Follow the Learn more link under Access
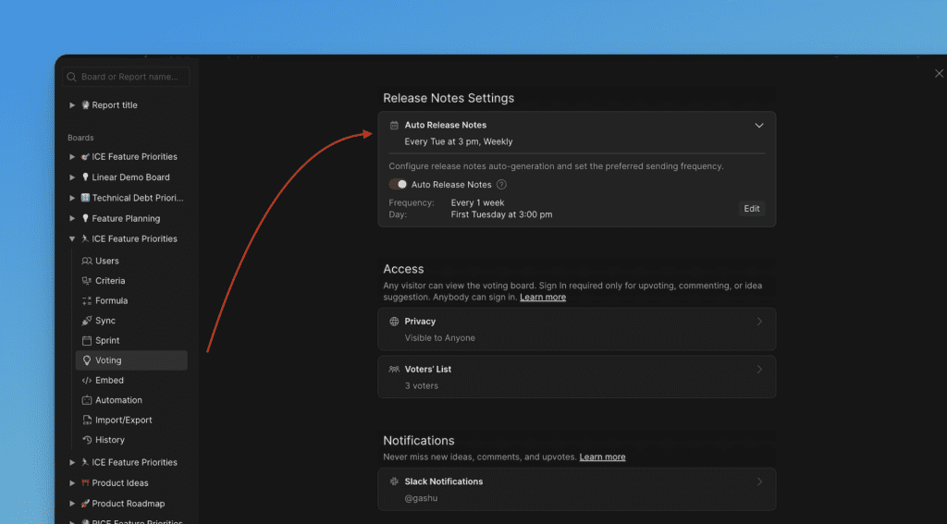Screen dimensions: 947x524 [x=543, y=298]
